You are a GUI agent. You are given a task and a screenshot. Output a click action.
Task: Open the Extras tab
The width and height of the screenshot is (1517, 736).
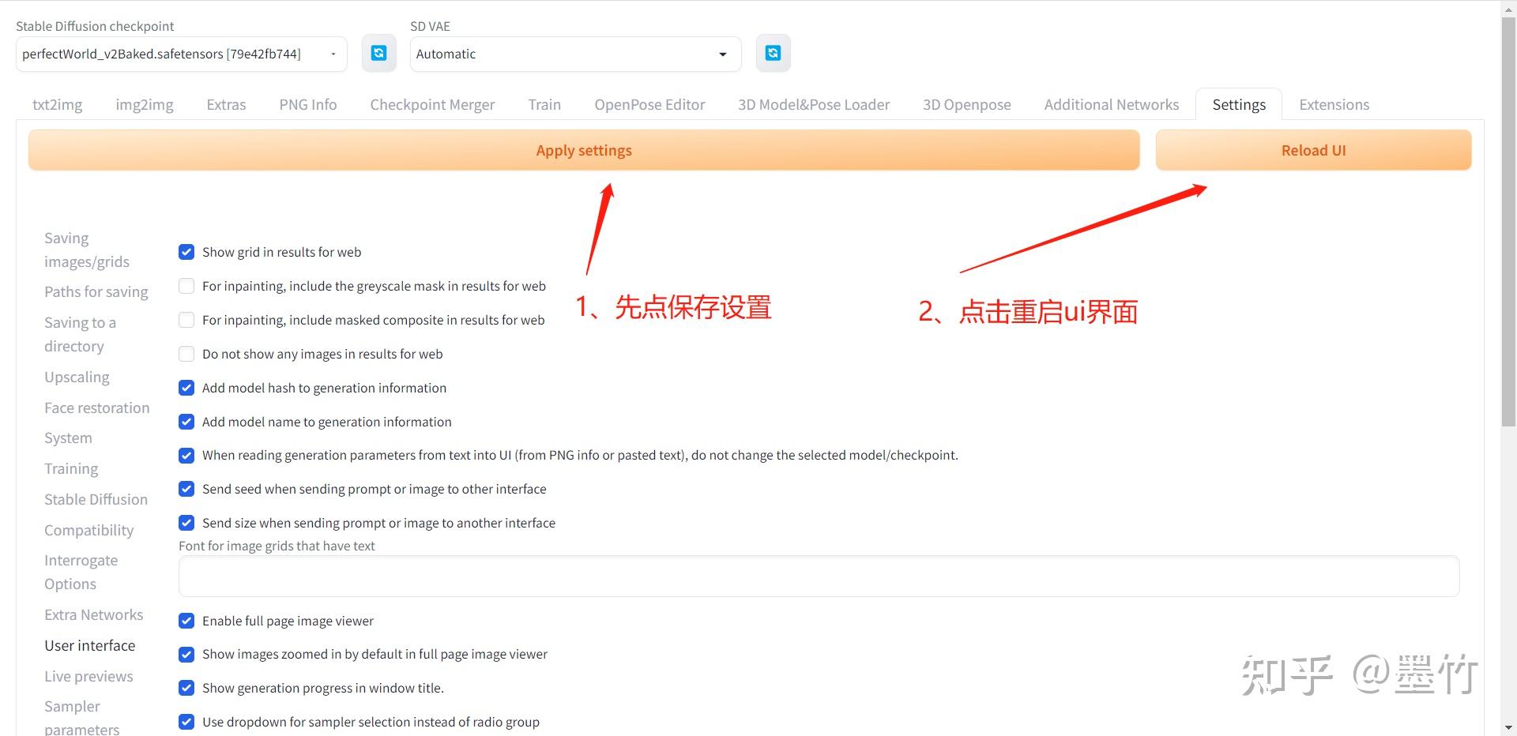click(226, 104)
